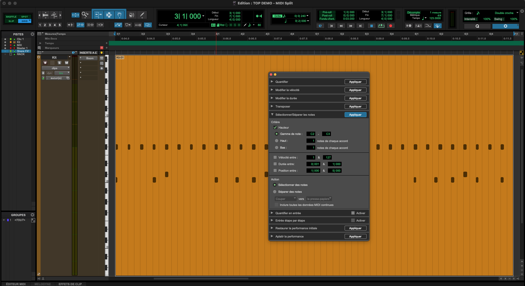Adjust MIDI zoom button
Screen dimensions: 525x286
coord(54,15)
